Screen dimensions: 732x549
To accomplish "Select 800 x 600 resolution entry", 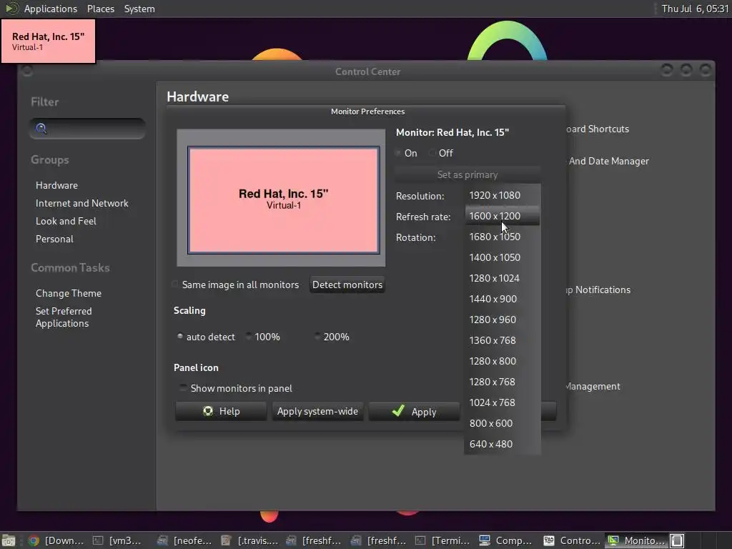I will (503, 423).
